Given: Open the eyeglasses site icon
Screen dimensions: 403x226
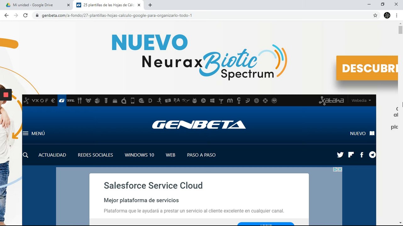Looking at the screenshot, I should [186, 100].
